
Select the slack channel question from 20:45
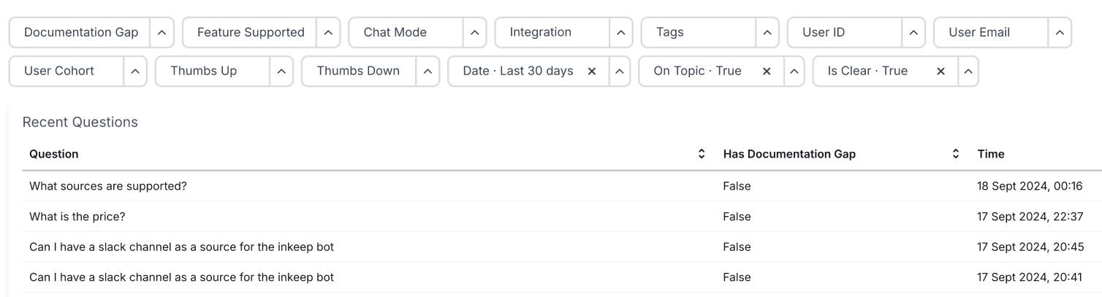(181, 247)
